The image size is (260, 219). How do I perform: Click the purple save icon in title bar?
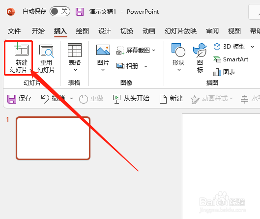80,12
